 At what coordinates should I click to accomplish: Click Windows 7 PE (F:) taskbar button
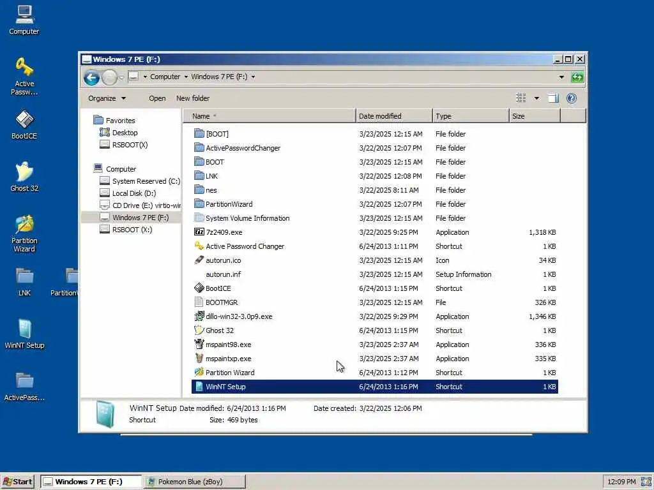[x=91, y=482]
